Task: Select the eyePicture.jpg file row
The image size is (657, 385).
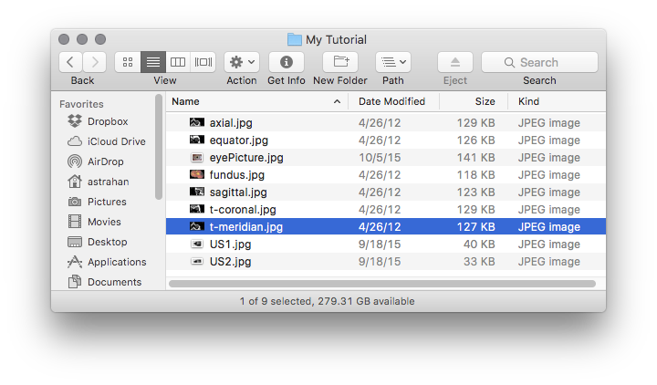Action: 385,158
